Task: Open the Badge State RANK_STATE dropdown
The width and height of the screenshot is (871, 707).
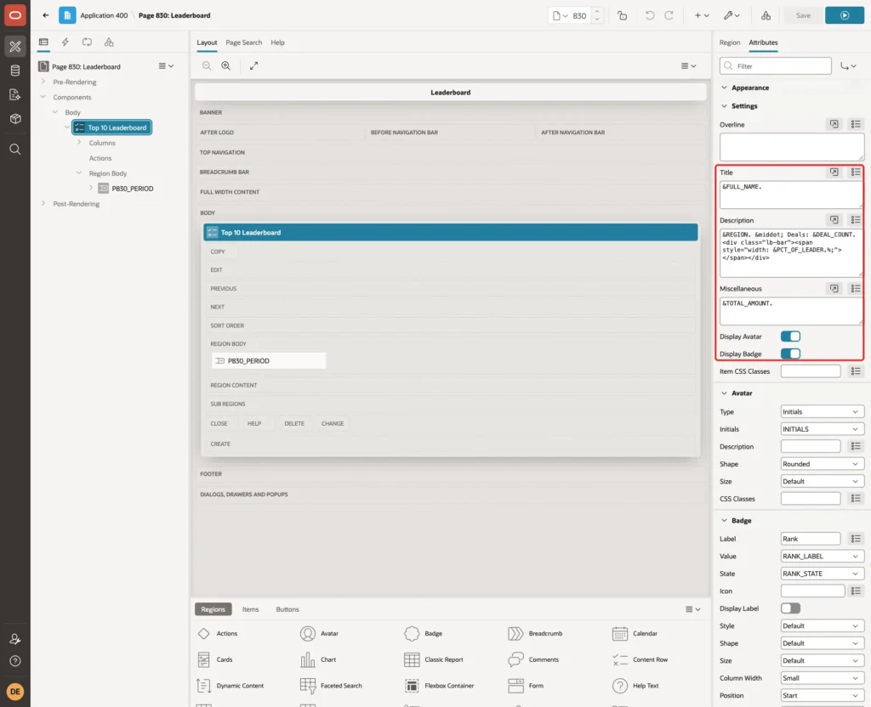Action: click(823, 574)
